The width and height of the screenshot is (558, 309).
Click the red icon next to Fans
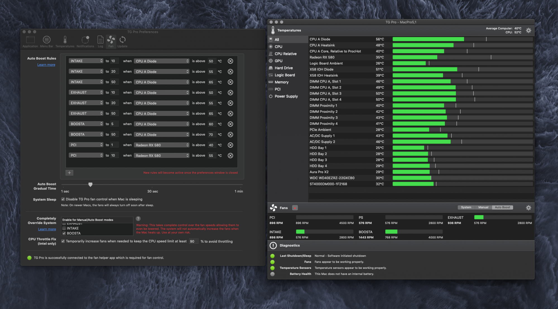295,208
